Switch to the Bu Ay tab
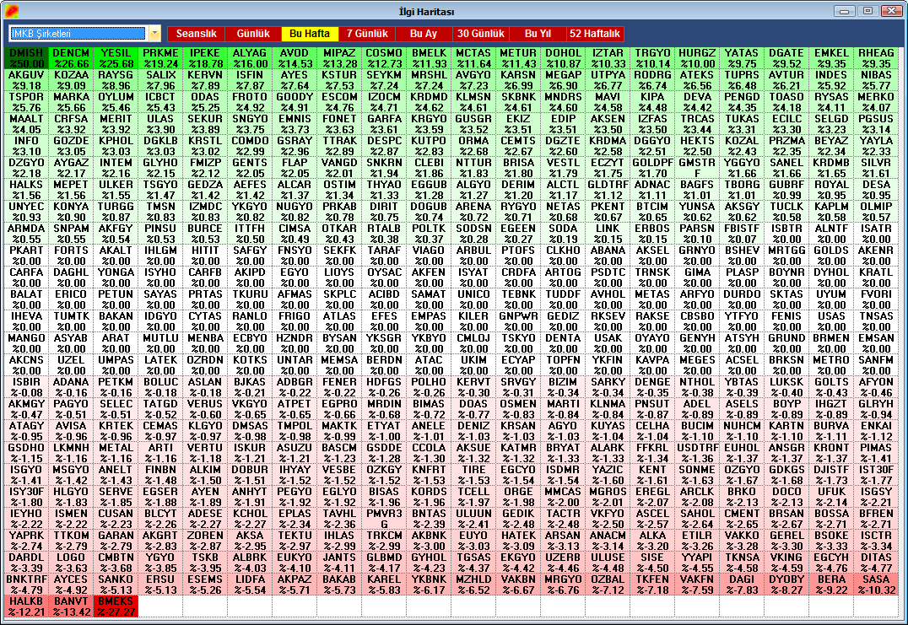 [x=424, y=34]
